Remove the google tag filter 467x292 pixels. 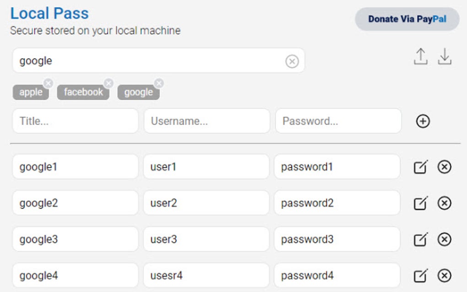pyautogui.click(x=159, y=83)
